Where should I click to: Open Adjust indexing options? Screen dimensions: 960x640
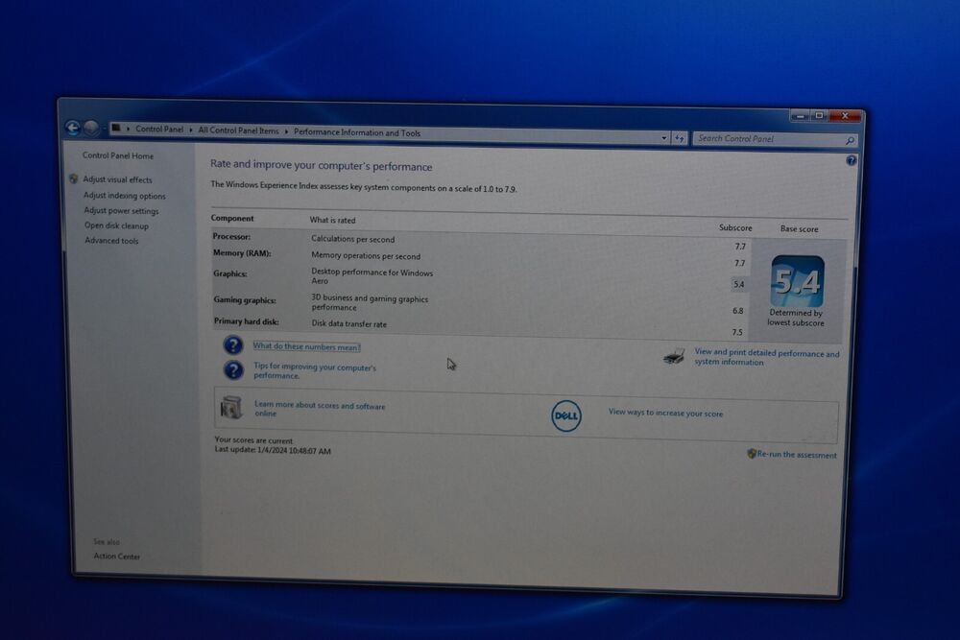coord(124,195)
